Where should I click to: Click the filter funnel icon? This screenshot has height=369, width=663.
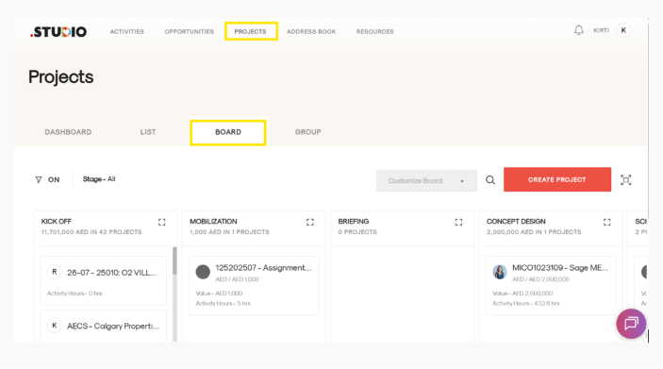(39, 180)
